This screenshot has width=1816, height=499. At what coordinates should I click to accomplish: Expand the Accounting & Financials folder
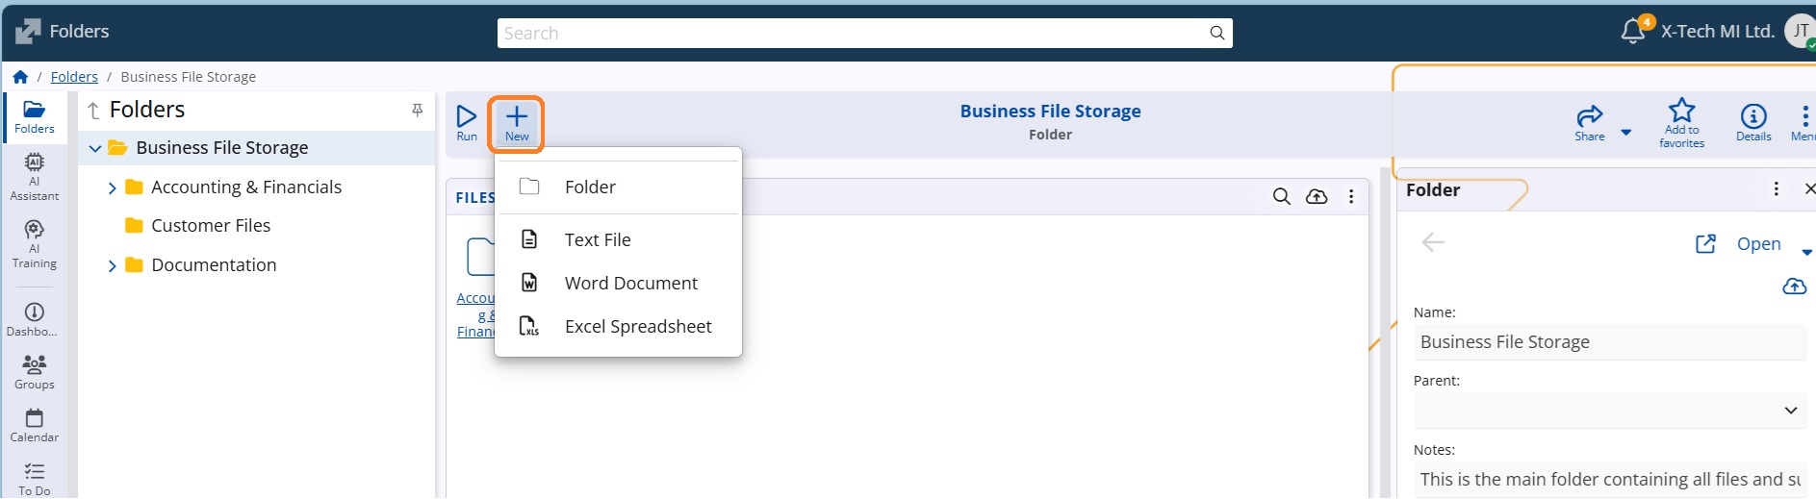(x=112, y=187)
